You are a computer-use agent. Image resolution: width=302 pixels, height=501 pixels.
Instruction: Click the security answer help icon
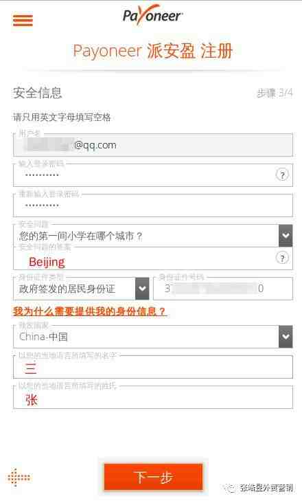pos(282,258)
